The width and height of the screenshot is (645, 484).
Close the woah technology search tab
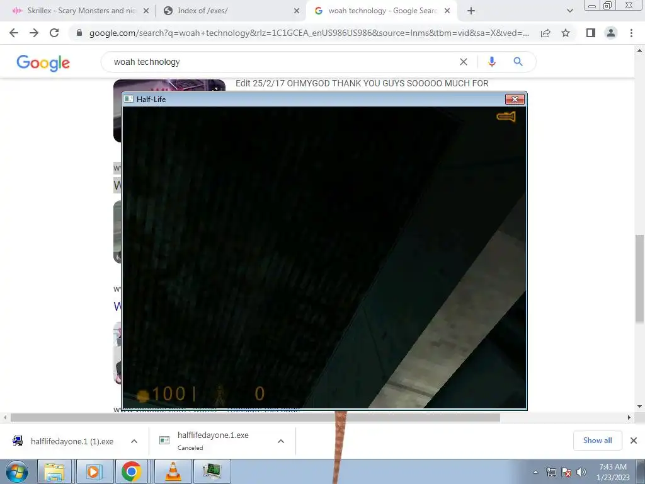coord(448,11)
